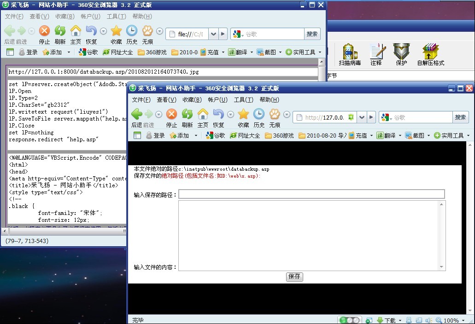Viewport: 475px width, 324px height.
Task: Click the save path input field
Action: (x=311, y=194)
